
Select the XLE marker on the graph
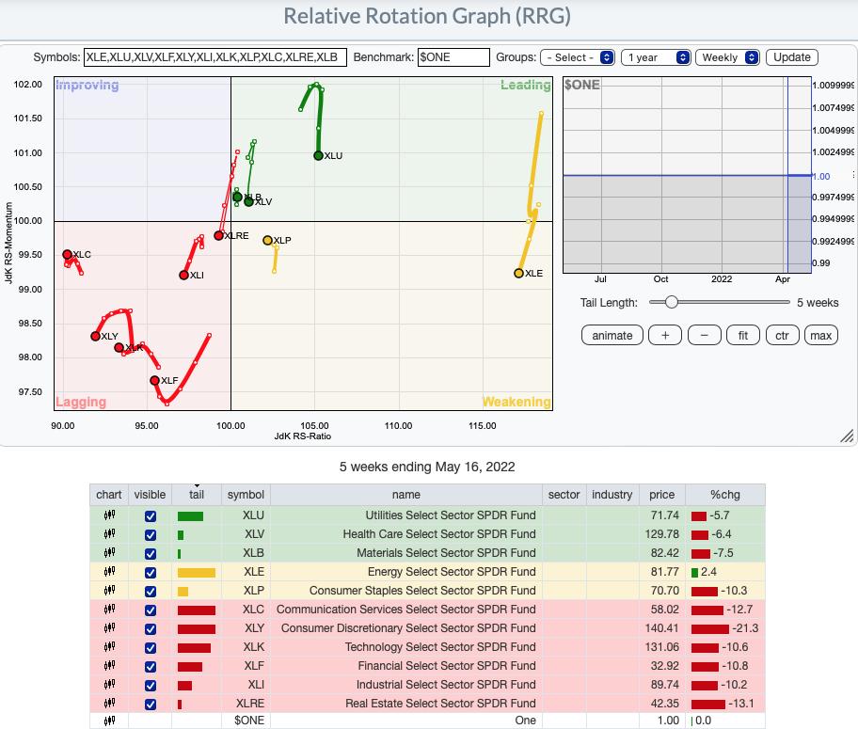(x=518, y=274)
